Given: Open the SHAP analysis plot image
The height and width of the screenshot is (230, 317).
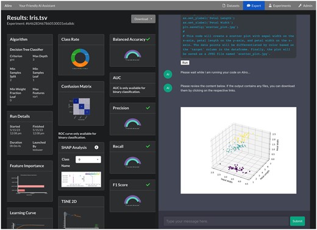Looking at the screenshot, I should [81, 179].
